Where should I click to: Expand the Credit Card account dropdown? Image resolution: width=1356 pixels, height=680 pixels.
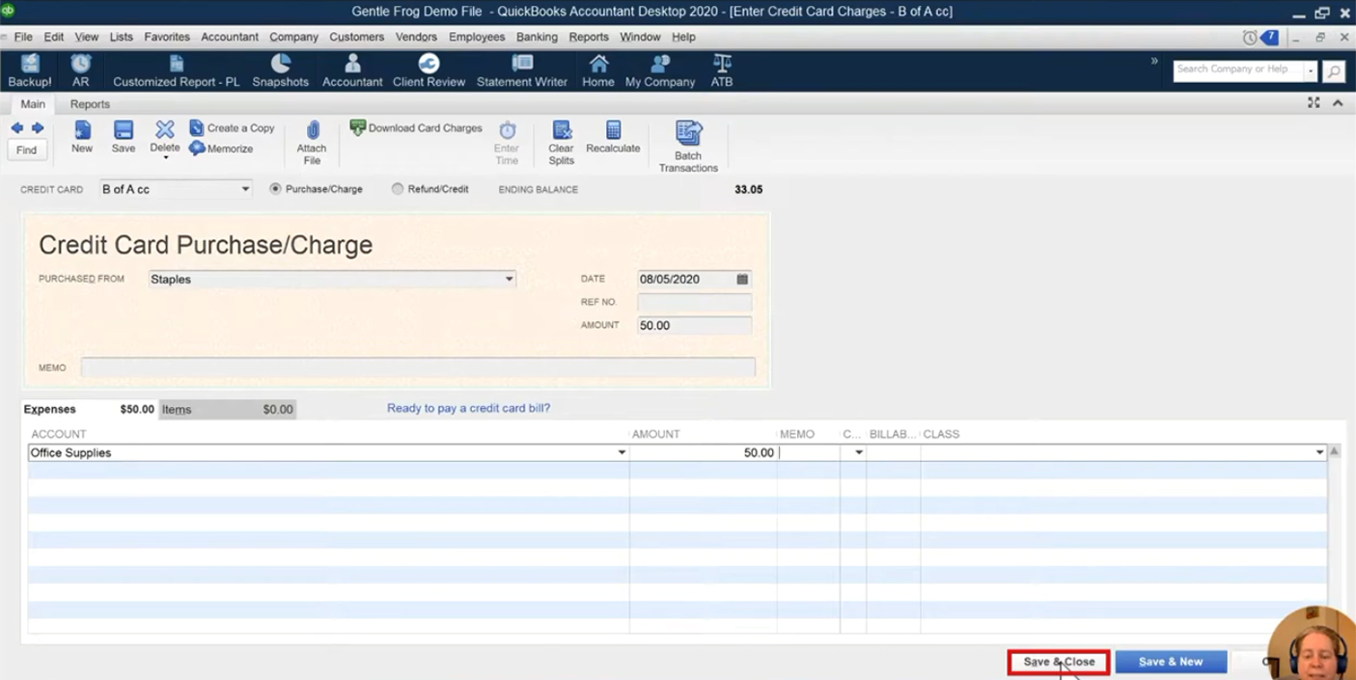tap(245, 189)
